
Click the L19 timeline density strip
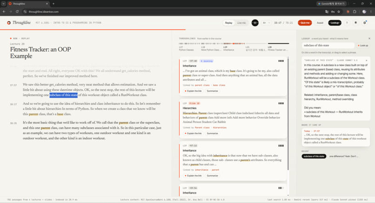point(234,44)
